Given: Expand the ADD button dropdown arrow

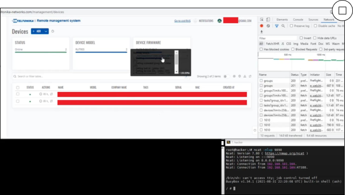Looking at the screenshot, I should click(46, 31).
